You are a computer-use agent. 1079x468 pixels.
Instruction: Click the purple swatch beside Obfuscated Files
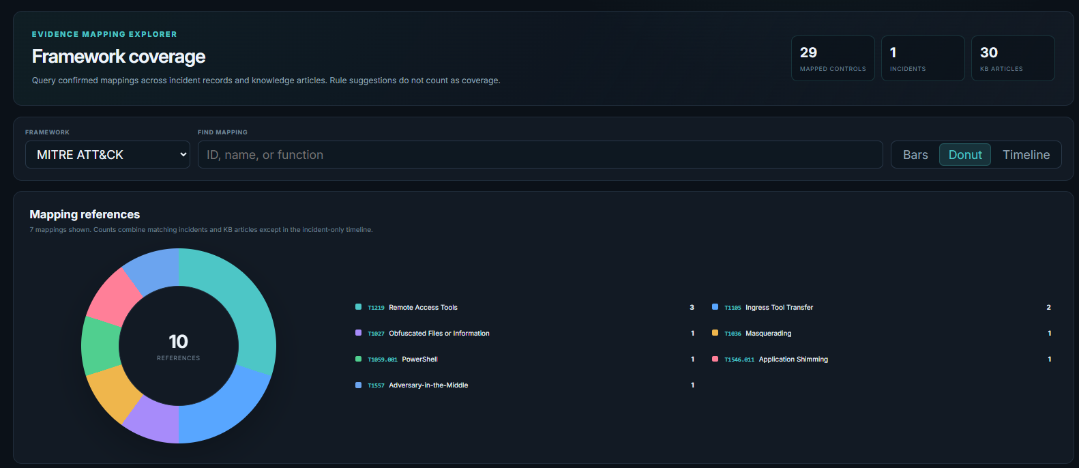pos(359,333)
